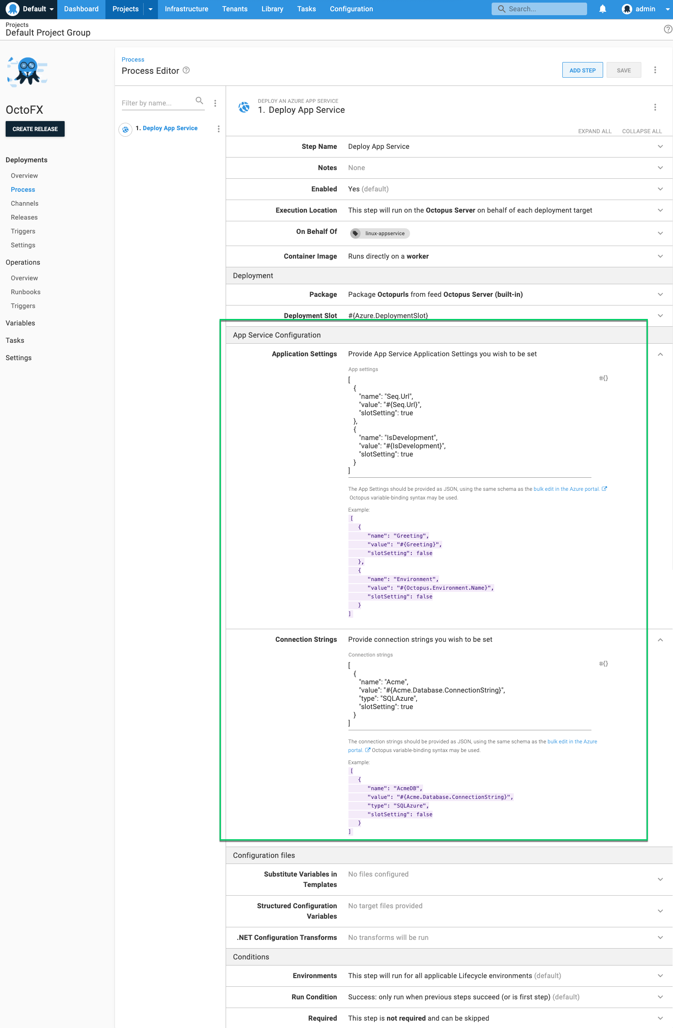Insert variable binding in Connection strings field

604,664
